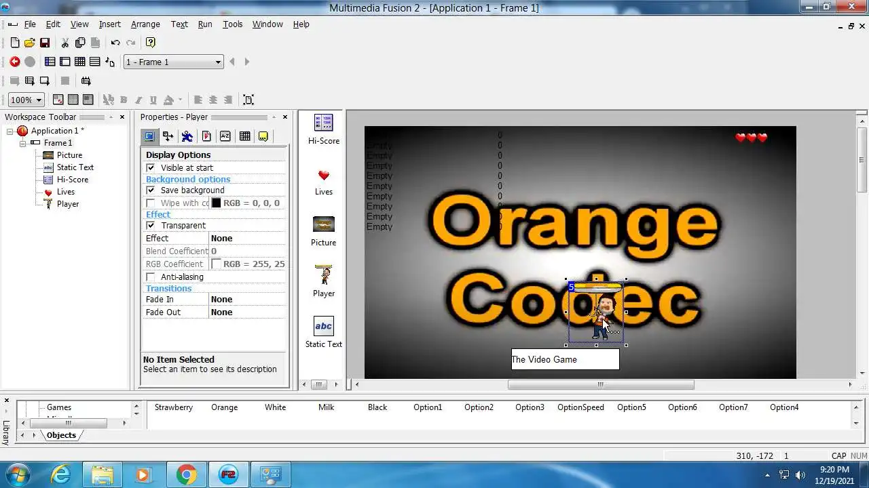Enable the Anti-aliasing checkbox
The height and width of the screenshot is (488, 869).
pyautogui.click(x=151, y=277)
